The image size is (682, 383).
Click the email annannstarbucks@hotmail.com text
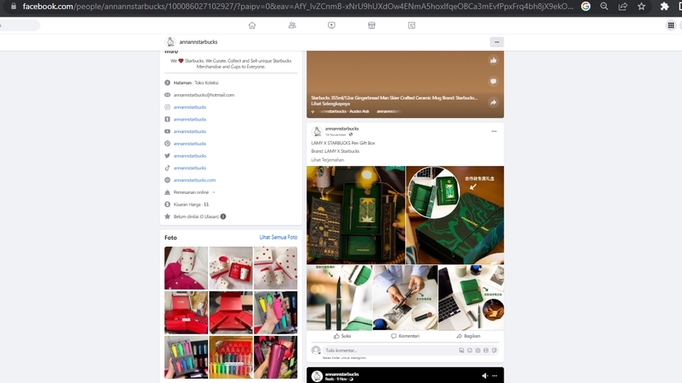[204, 95]
